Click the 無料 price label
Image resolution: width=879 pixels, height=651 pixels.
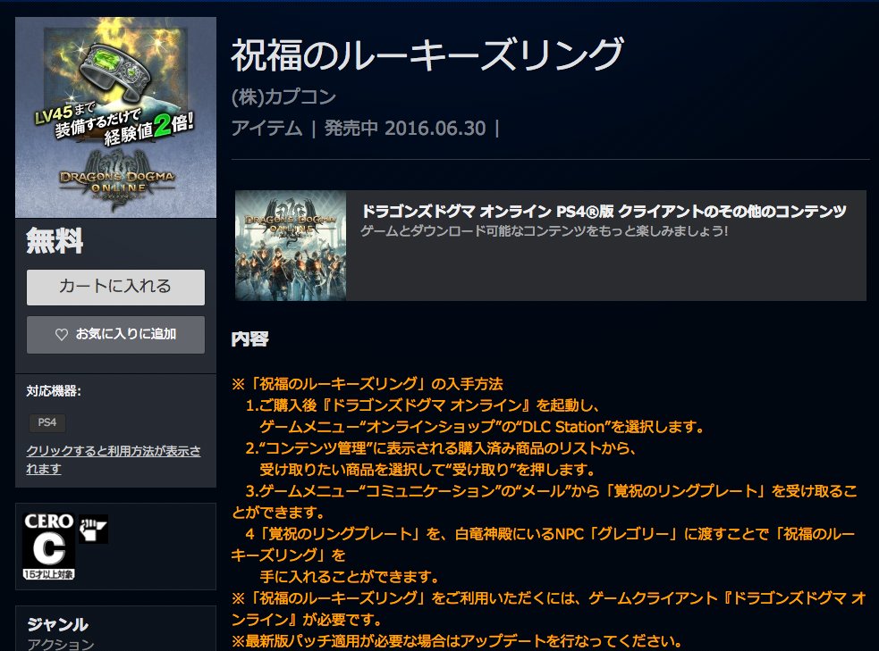(55, 241)
